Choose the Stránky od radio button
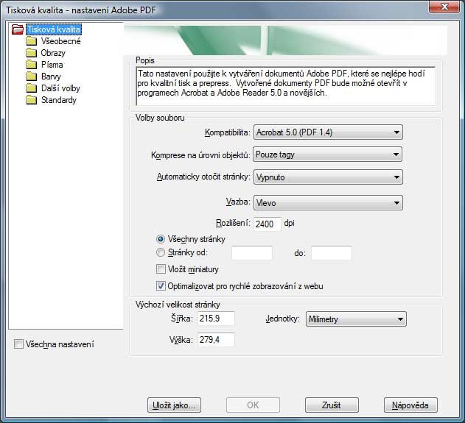 tap(161, 252)
